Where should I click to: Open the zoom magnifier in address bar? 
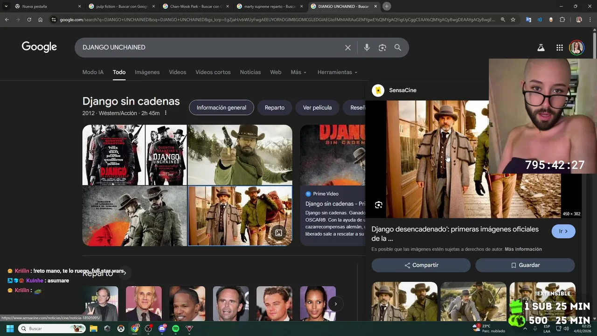[x=503, y=20]
